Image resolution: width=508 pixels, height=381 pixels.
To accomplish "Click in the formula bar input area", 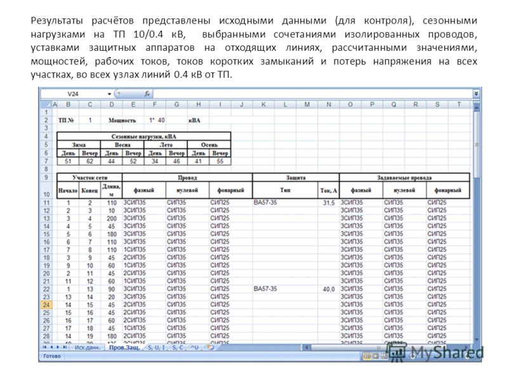I will pos(312,94).
